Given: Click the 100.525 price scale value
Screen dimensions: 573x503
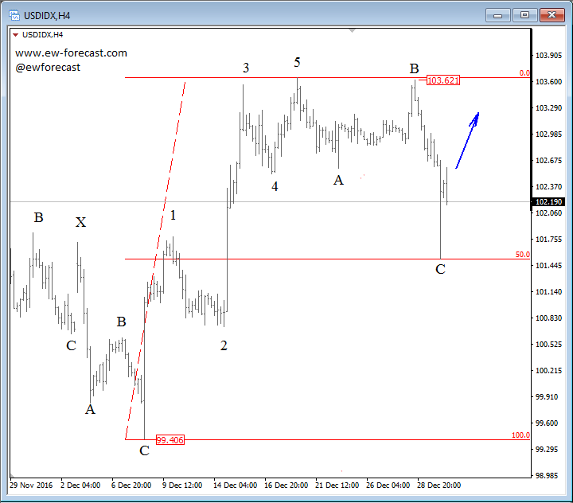Looking at the screenshot, I should tap(548, 345).
